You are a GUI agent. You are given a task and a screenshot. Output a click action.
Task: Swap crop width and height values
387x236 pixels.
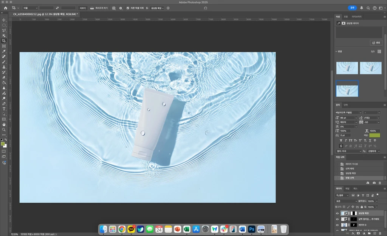pyautogui.click(x=57, y=8)
